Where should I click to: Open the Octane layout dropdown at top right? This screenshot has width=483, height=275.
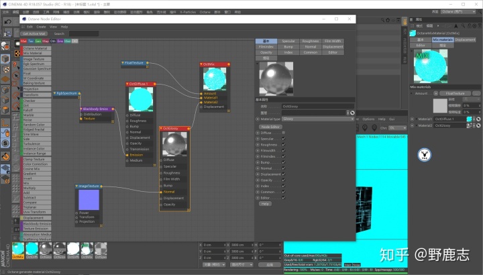458,11
